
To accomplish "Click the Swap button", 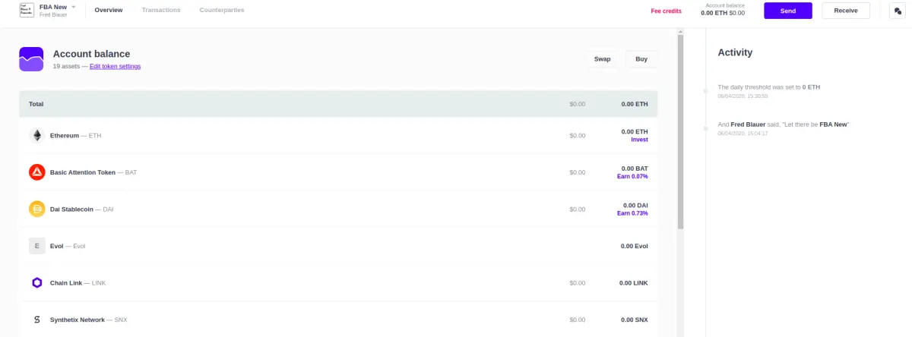I will point(602,59).
